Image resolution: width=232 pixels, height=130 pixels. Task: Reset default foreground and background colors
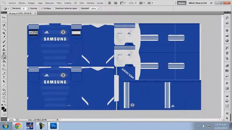(2, 105)
